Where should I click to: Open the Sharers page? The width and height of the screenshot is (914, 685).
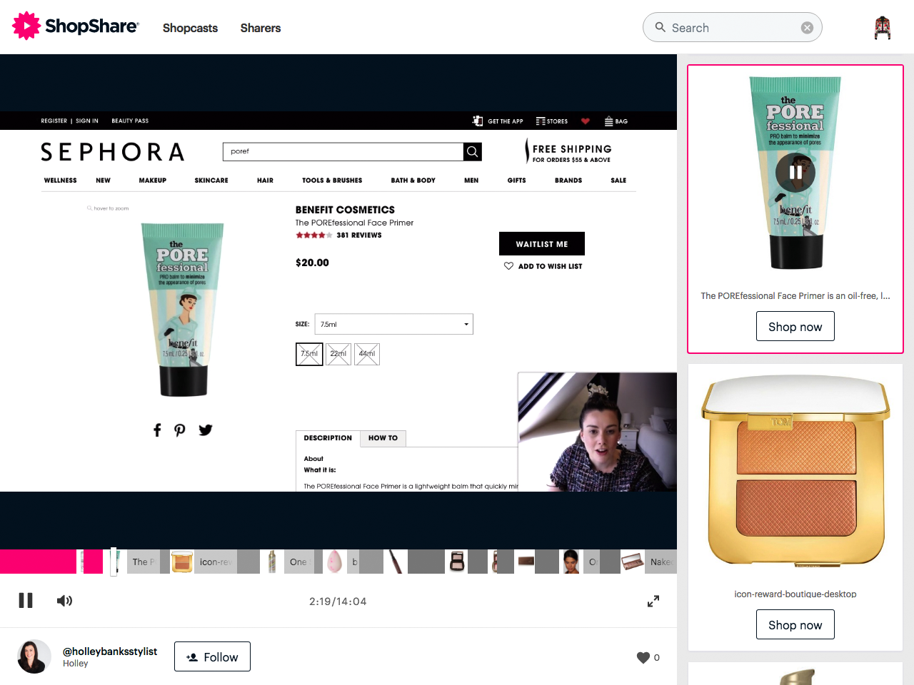(261, 28)
